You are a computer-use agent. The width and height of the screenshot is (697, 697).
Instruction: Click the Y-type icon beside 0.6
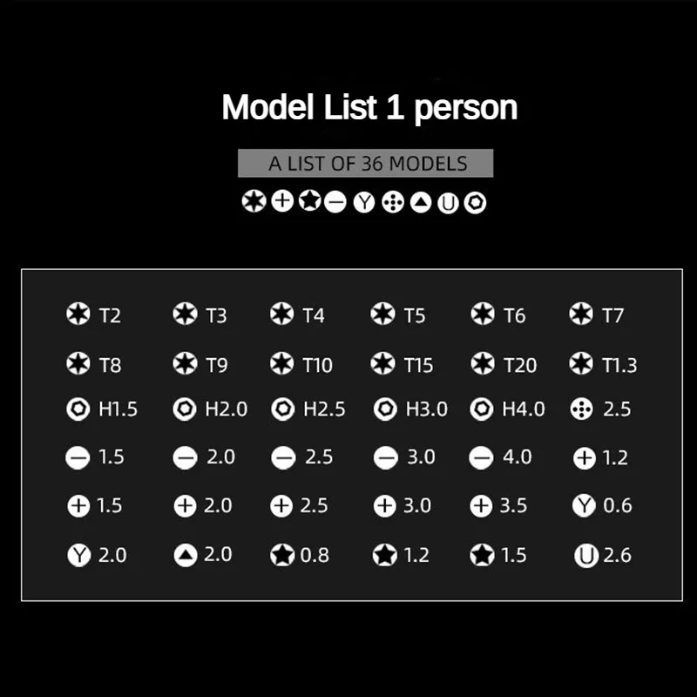pyautogui.click(x=584, y=505)
